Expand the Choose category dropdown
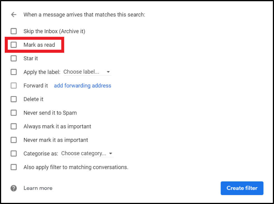Viewport: 274px width, 204px height. [x=84, y=153]
